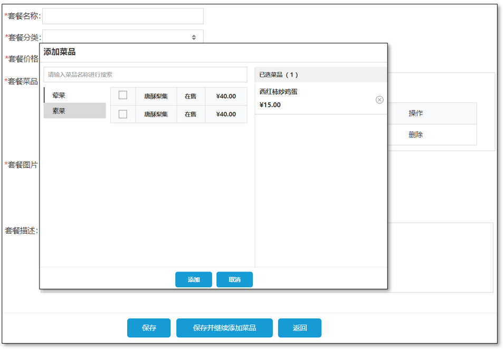Viewport: 503px width, 349px height.
Task: Click the first row's ¥40.00 price cell
Action: 226,96
